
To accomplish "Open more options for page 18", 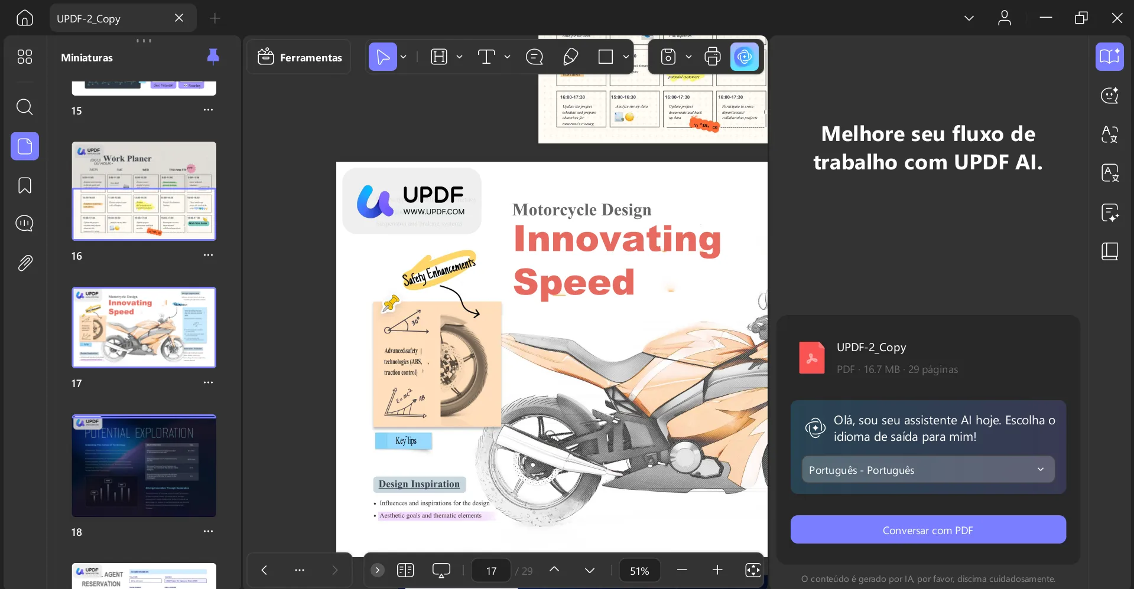I will [x=208, y=532].
